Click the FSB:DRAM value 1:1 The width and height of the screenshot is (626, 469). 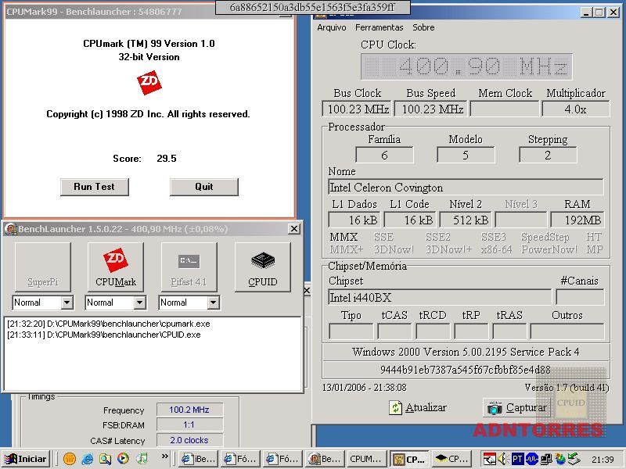[189, 425]
